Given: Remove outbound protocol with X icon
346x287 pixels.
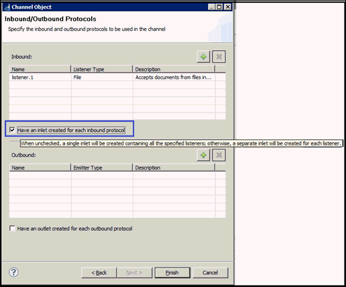Looking at the screenshot, I should tap(219, 155).
